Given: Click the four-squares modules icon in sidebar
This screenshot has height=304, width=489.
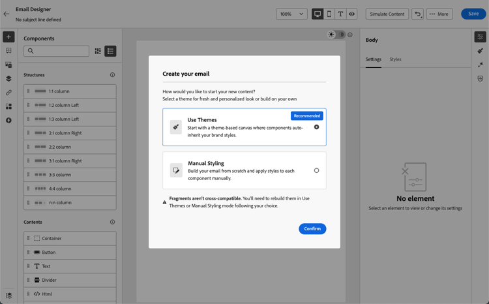Looking at the screenshot, I should point(8,106).
